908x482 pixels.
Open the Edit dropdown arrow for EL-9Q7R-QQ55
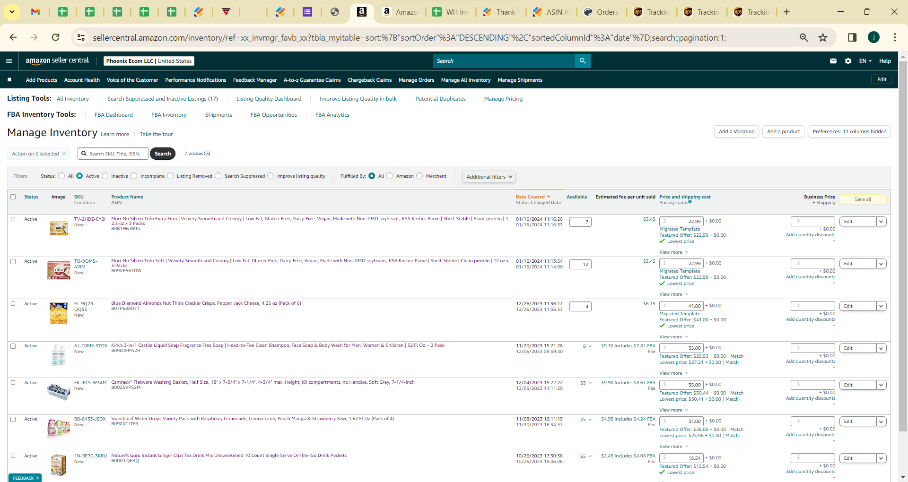pyautogui.click(x=881, y=306)
